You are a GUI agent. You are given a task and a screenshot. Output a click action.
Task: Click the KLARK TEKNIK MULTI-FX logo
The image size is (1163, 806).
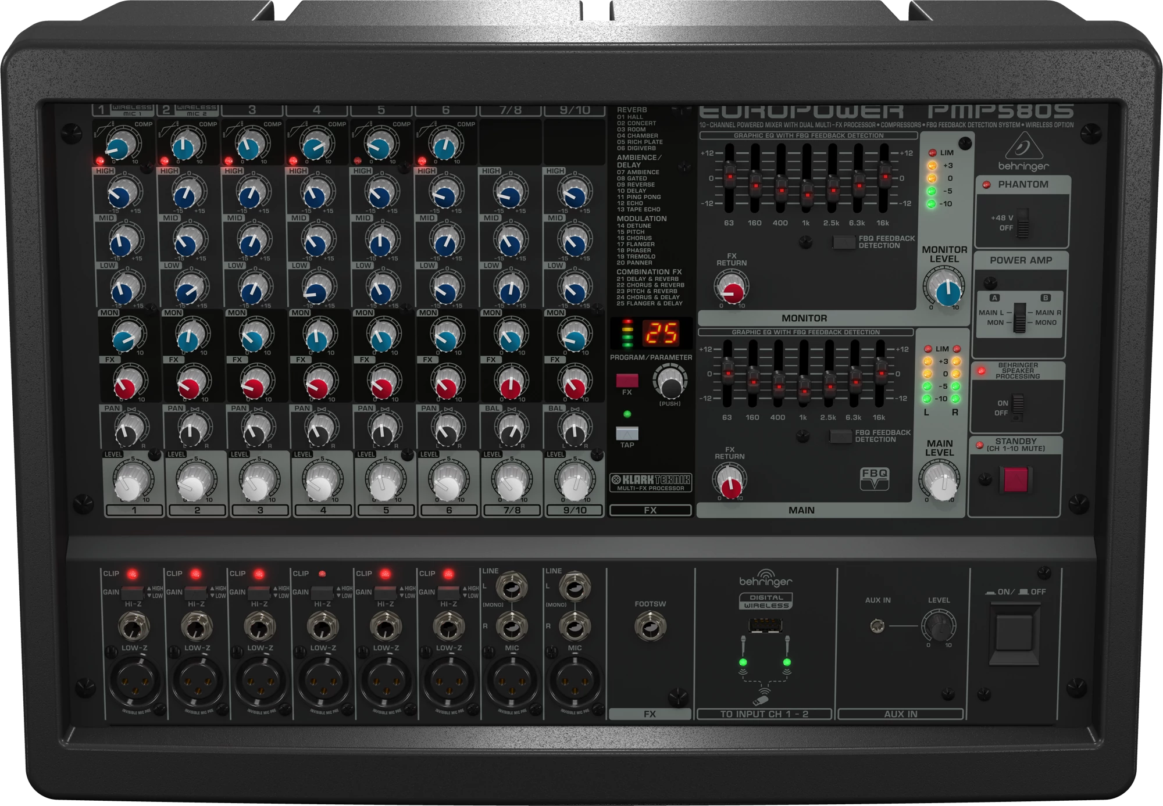[651, 482]
